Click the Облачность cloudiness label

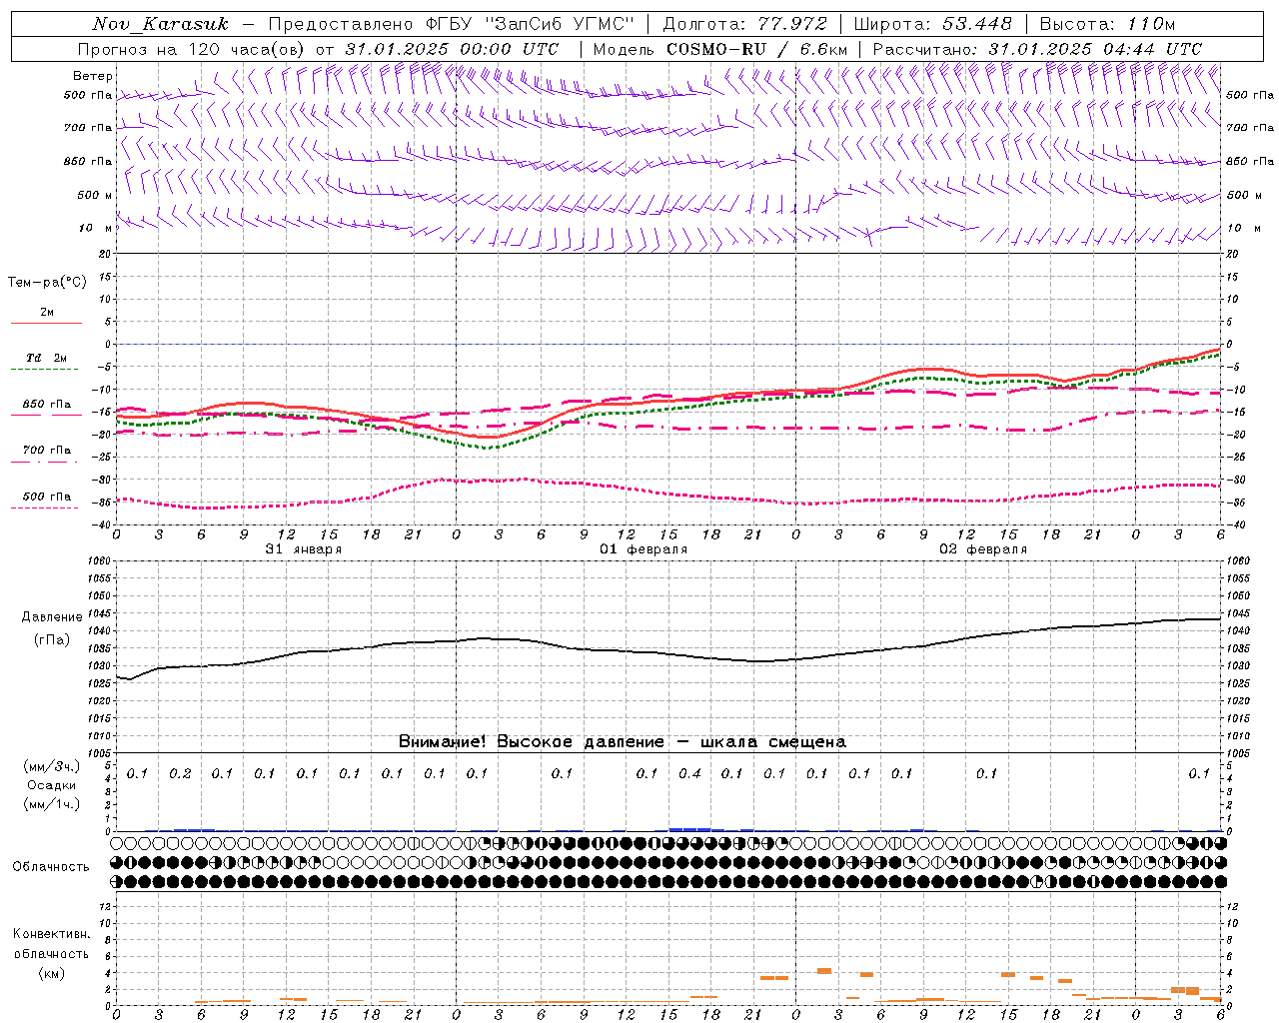tap(51, 867)
